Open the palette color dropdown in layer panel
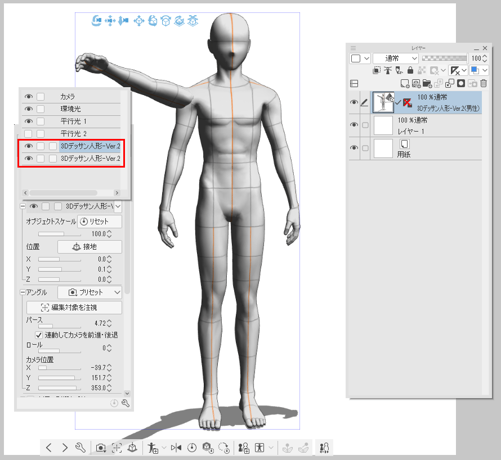 [x=360, y=58]
